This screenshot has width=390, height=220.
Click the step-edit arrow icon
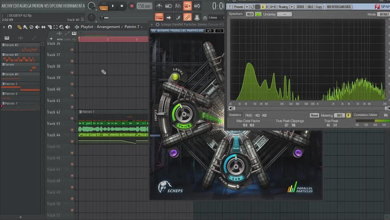coord(169,17)
